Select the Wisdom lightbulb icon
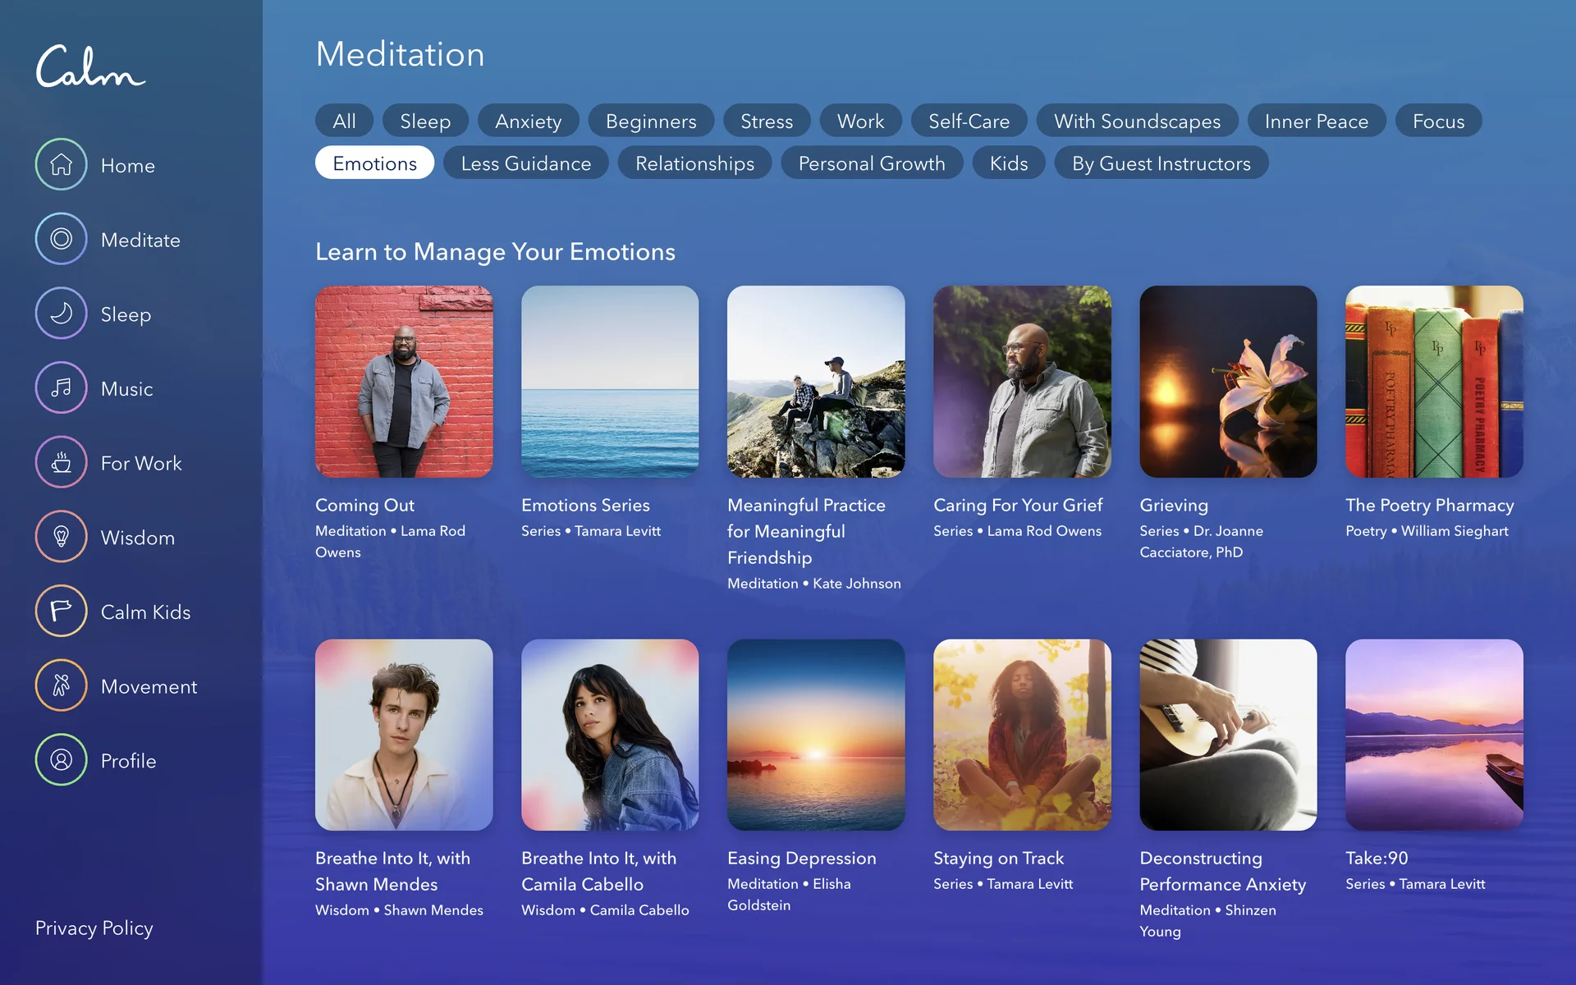Screen dimensions: 1576x985 [x=61, y=537]
